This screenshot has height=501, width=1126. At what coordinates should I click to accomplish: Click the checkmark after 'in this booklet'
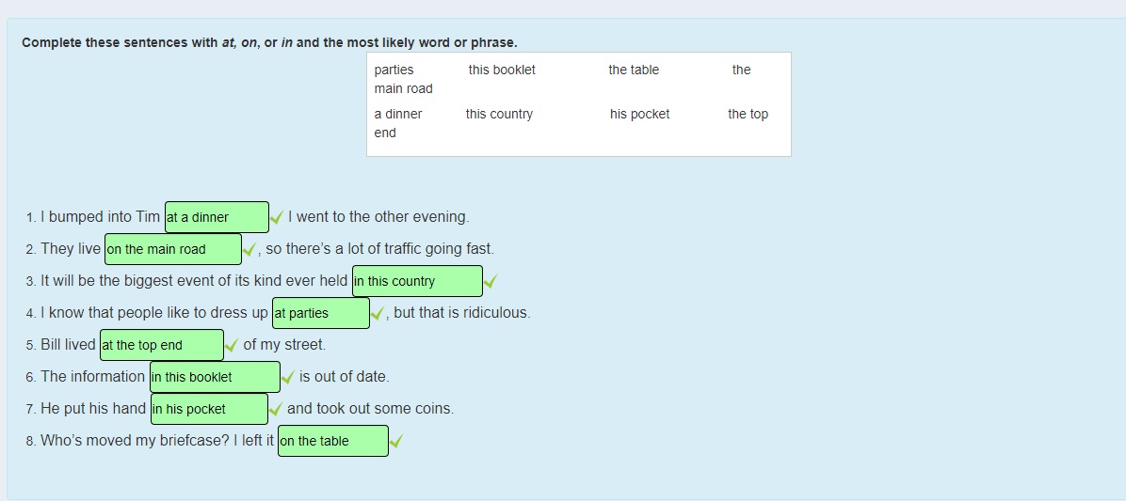point(288,377)
